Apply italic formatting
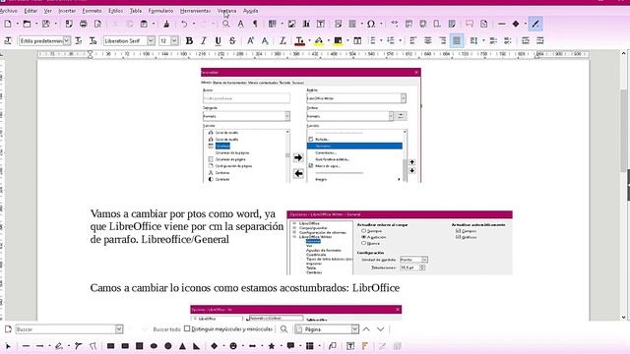 pyautogui.click(x=204, y=41)
